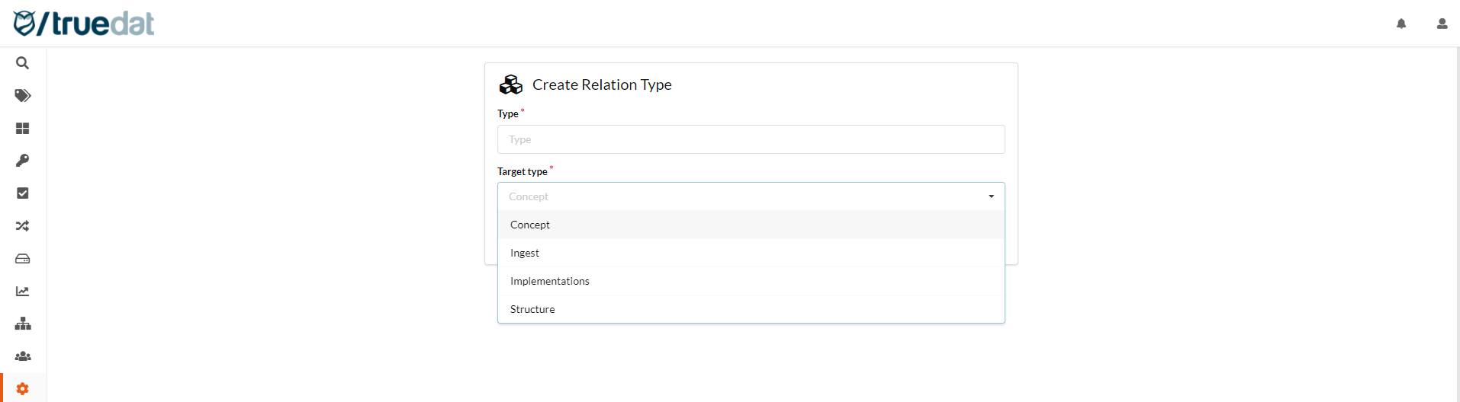
Task: Click the Type text input field
Action: click(751, 139)
